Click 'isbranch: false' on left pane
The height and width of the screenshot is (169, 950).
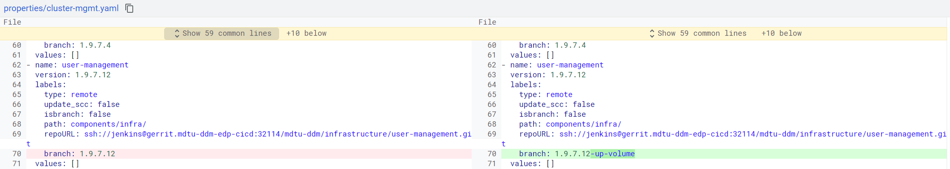click(x=78, y=114)
